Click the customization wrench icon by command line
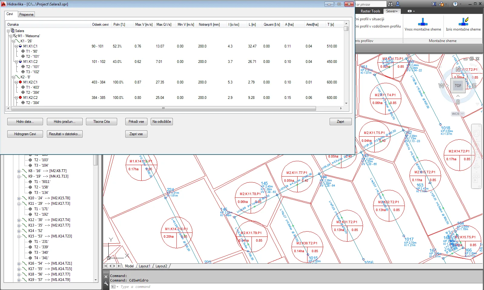484x290 pixels. 106,284
